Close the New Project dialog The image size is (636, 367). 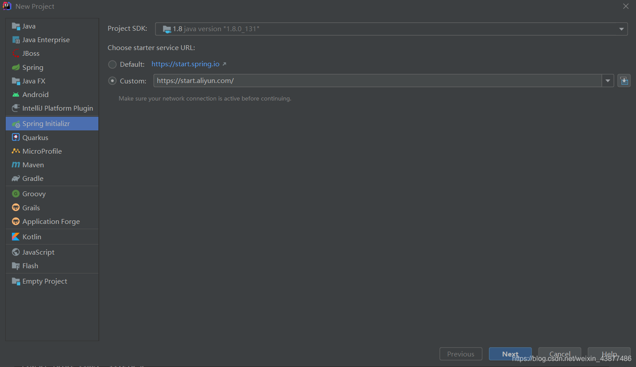626,6
